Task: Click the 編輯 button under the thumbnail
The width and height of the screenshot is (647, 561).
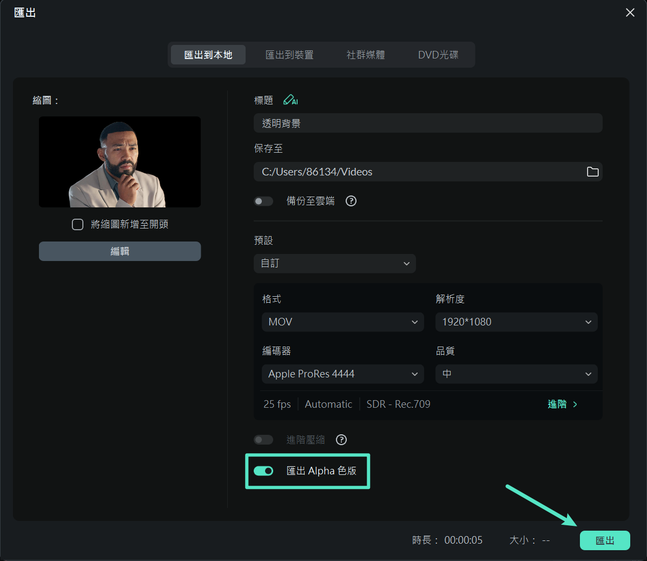Action: (120, 251)
